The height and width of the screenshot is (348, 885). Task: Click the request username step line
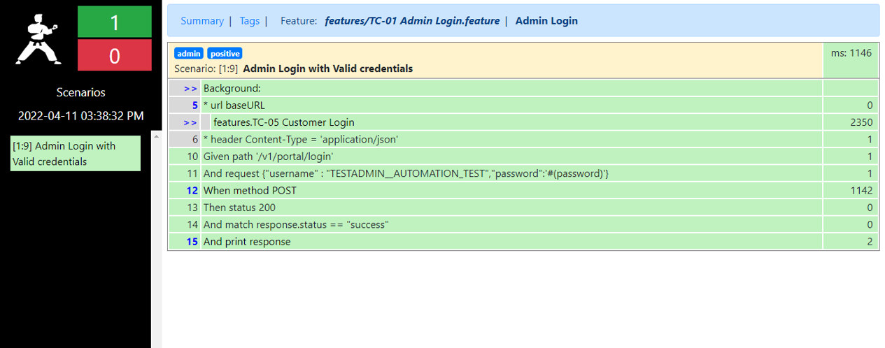tap(406, 173)
